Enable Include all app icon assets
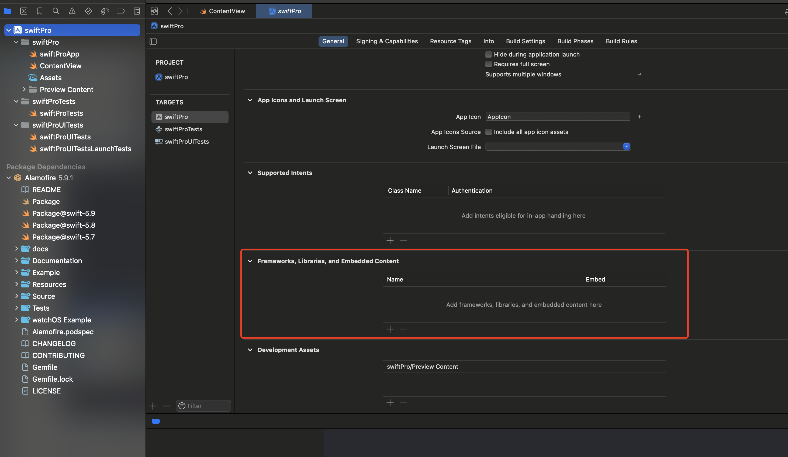 point(488,132)
